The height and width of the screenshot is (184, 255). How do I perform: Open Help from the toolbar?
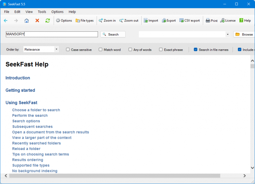(x=245, y=20)
